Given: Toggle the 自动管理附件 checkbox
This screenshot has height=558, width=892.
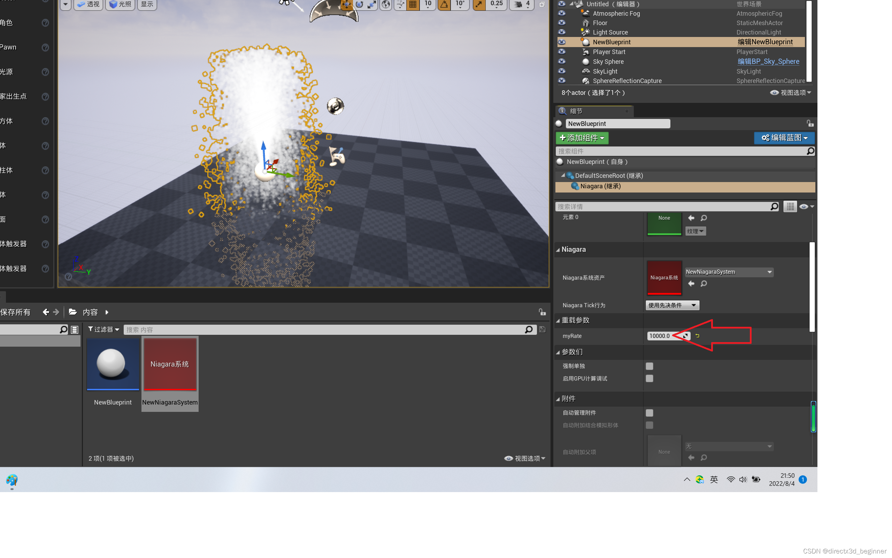Looking at the screenshot, I should (649, 413).
